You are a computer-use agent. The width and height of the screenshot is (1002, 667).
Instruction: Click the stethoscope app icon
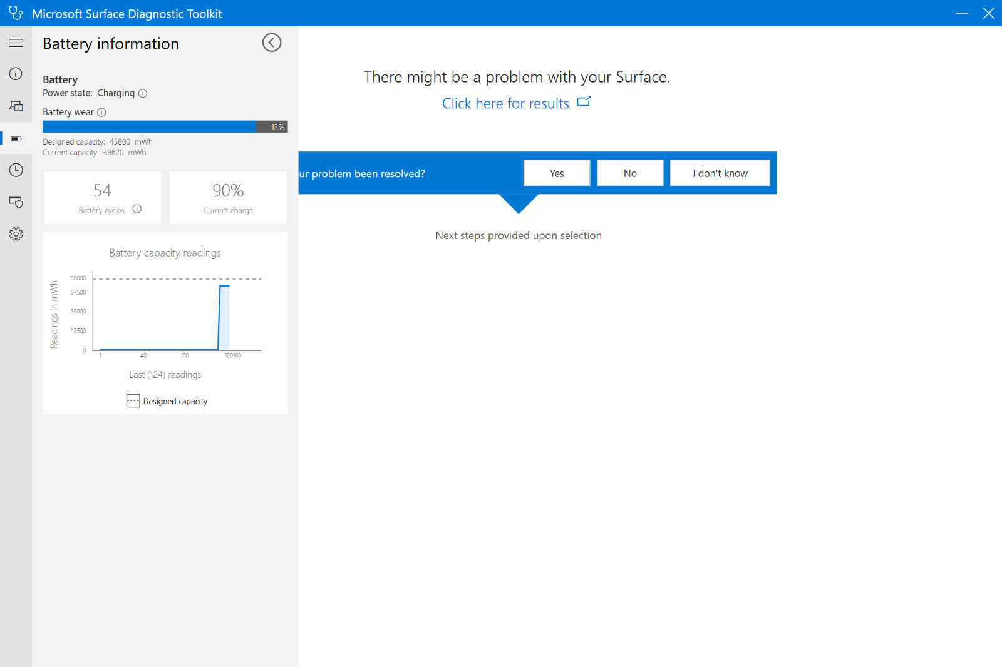(16, 13)
